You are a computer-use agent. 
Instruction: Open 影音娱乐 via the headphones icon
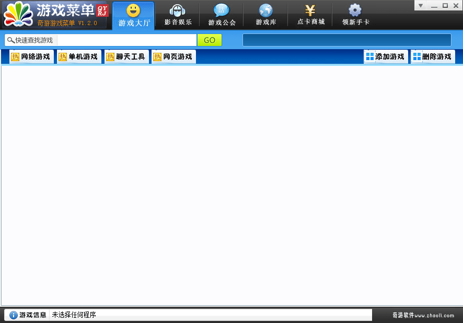tap(177, 9)
